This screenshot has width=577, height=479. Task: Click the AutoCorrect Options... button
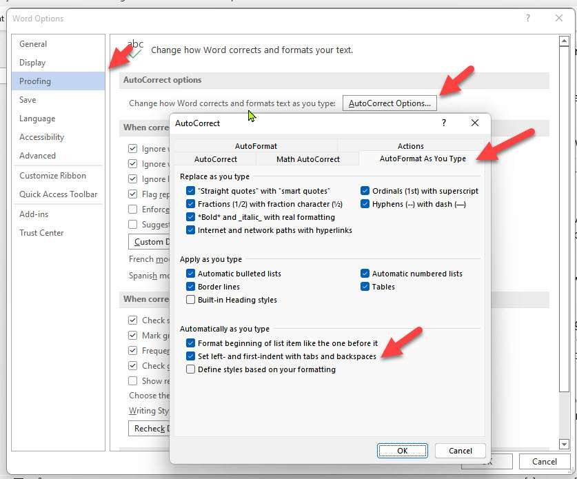pyautogui.click(x=389, y=103)
